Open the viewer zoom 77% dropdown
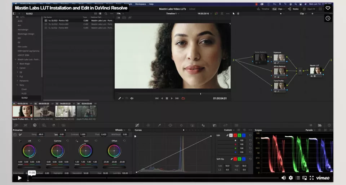This screenshot has height=185, width=346. (120, 13)
